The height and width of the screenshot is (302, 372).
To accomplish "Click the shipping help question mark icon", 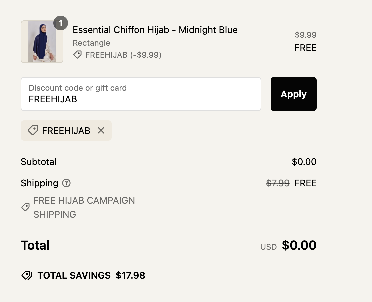I will pyautogui.click(x=67, y=183).
